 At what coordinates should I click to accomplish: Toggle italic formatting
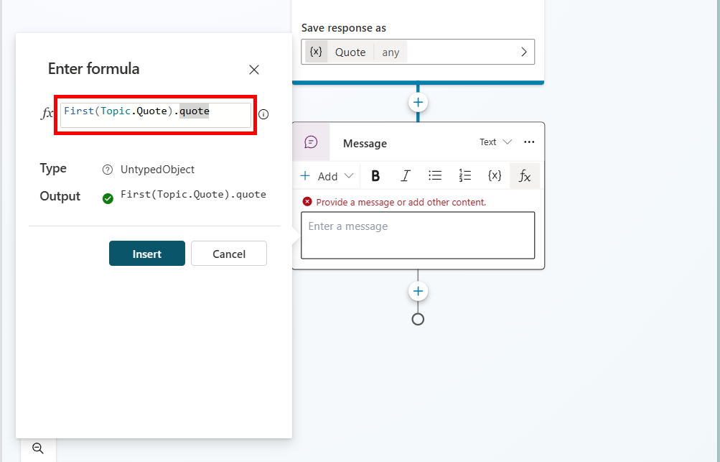(x=406, y=175)
